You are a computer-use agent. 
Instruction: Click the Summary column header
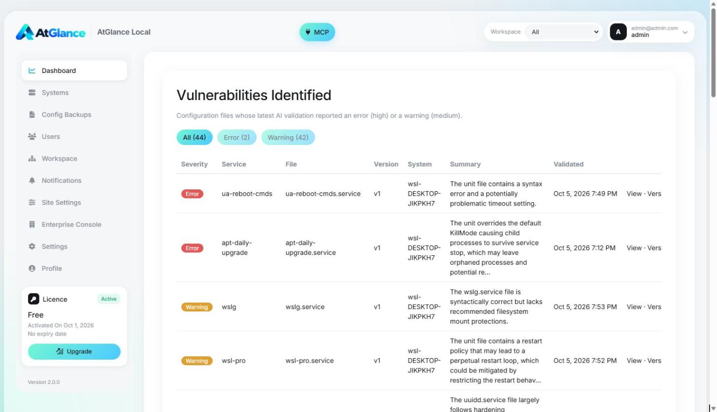point(465,164)
